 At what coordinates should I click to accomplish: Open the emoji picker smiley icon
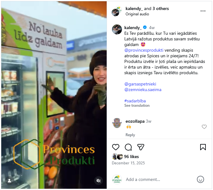tap(200, 179)
